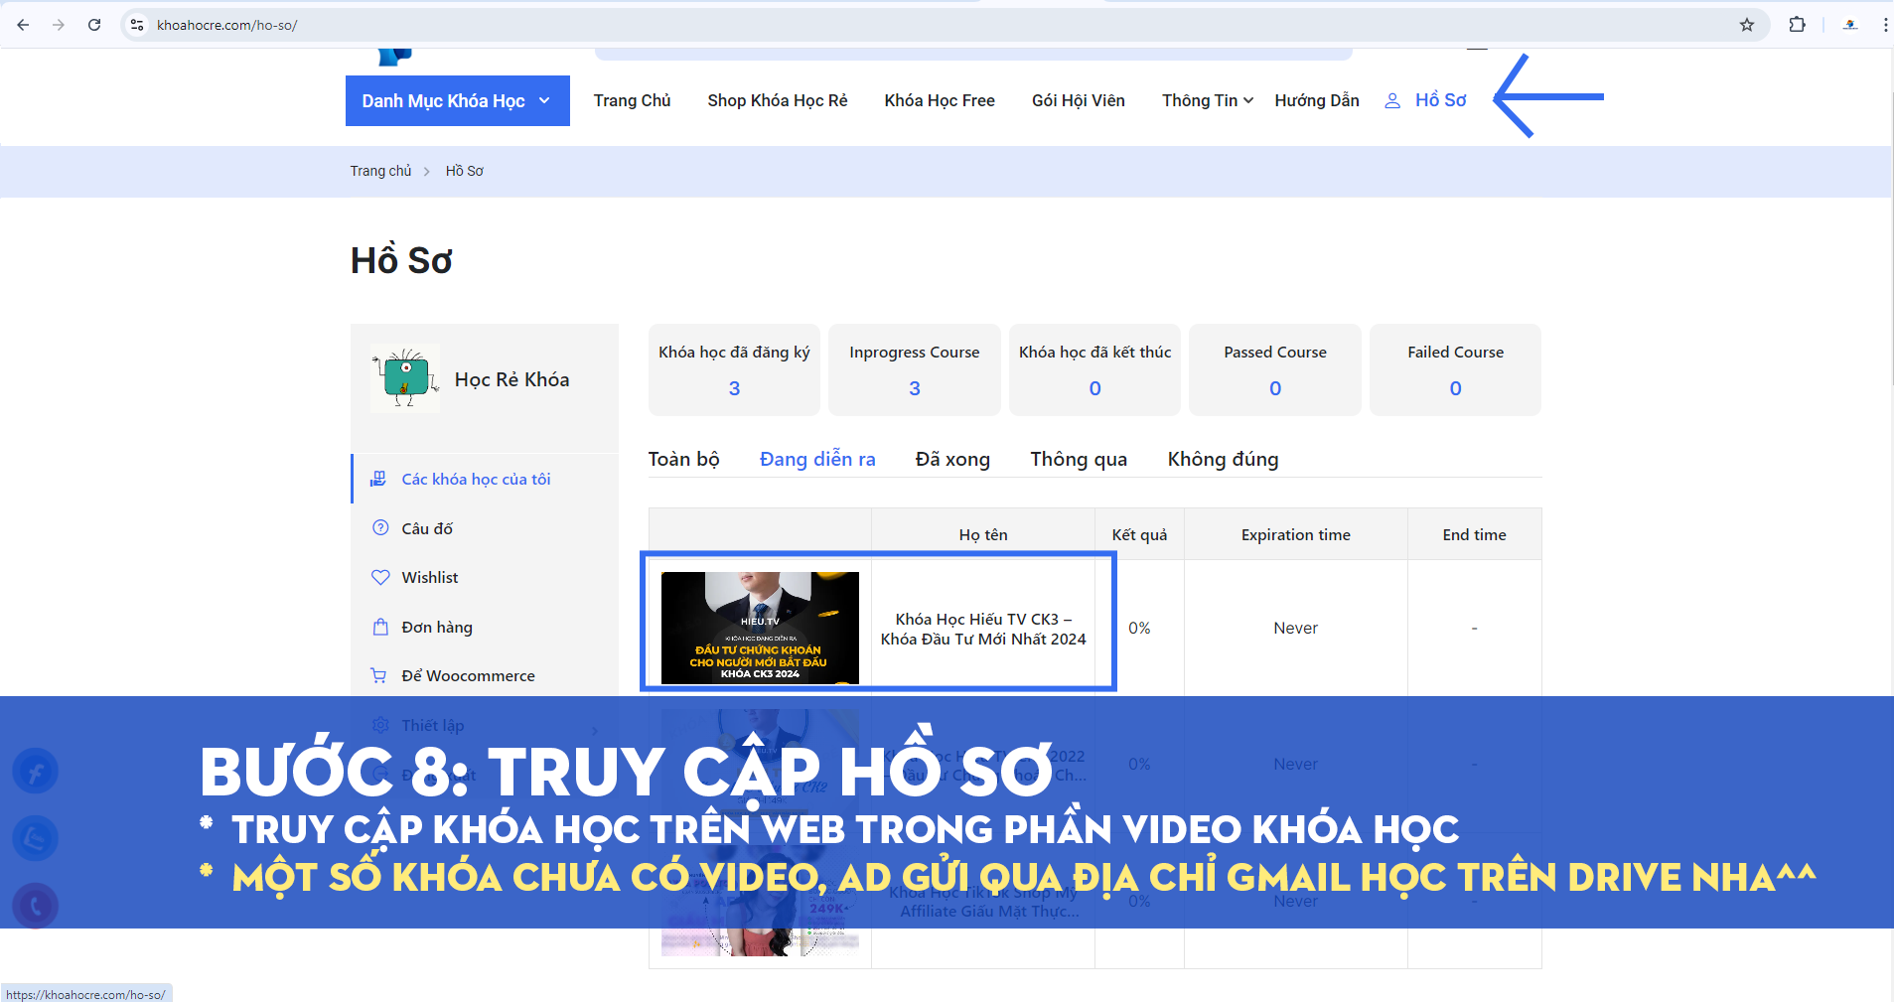Click the Để Woocommerce cart icon

[378, 675]
